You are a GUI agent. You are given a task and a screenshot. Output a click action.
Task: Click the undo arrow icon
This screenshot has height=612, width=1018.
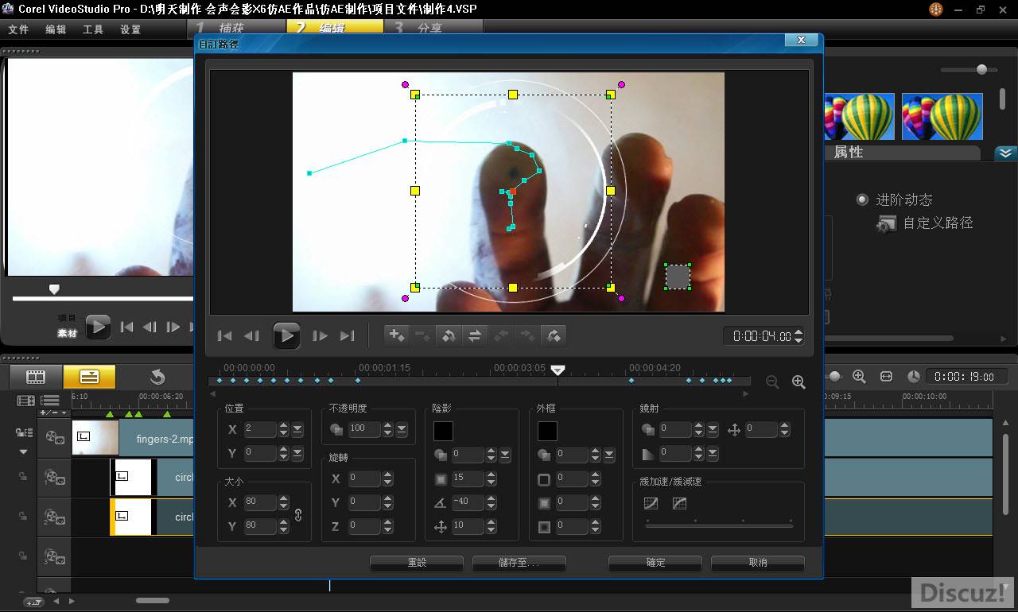(157, 377)
